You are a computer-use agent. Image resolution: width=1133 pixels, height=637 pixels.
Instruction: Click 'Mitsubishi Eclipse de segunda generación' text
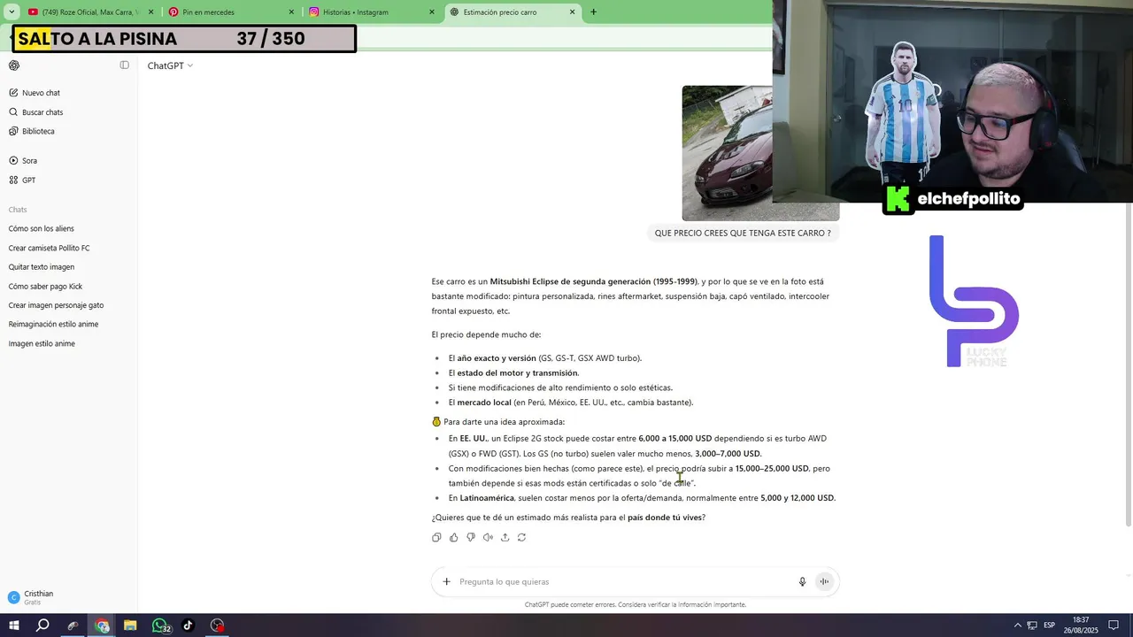(x=593, y=281)
